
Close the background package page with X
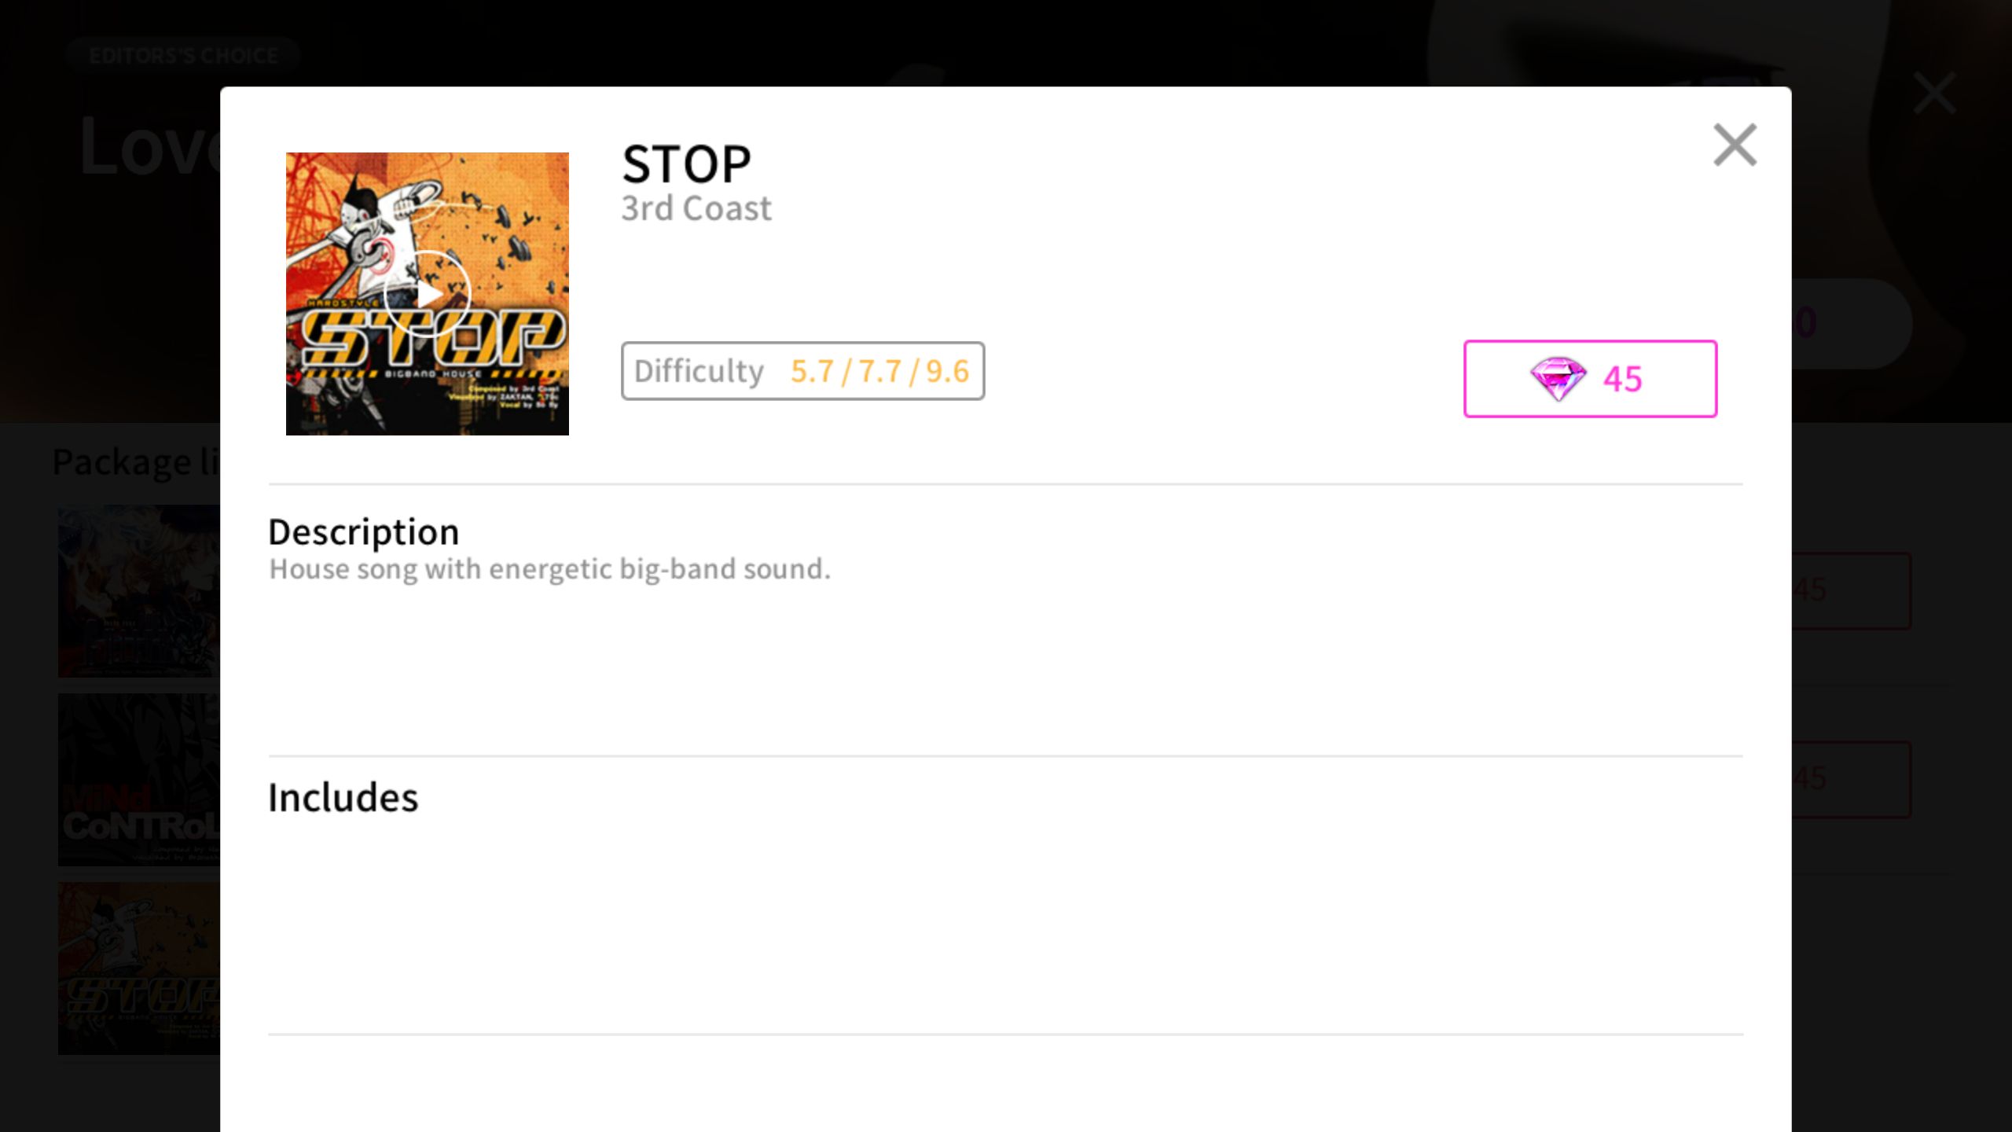tap(1934, 93)
